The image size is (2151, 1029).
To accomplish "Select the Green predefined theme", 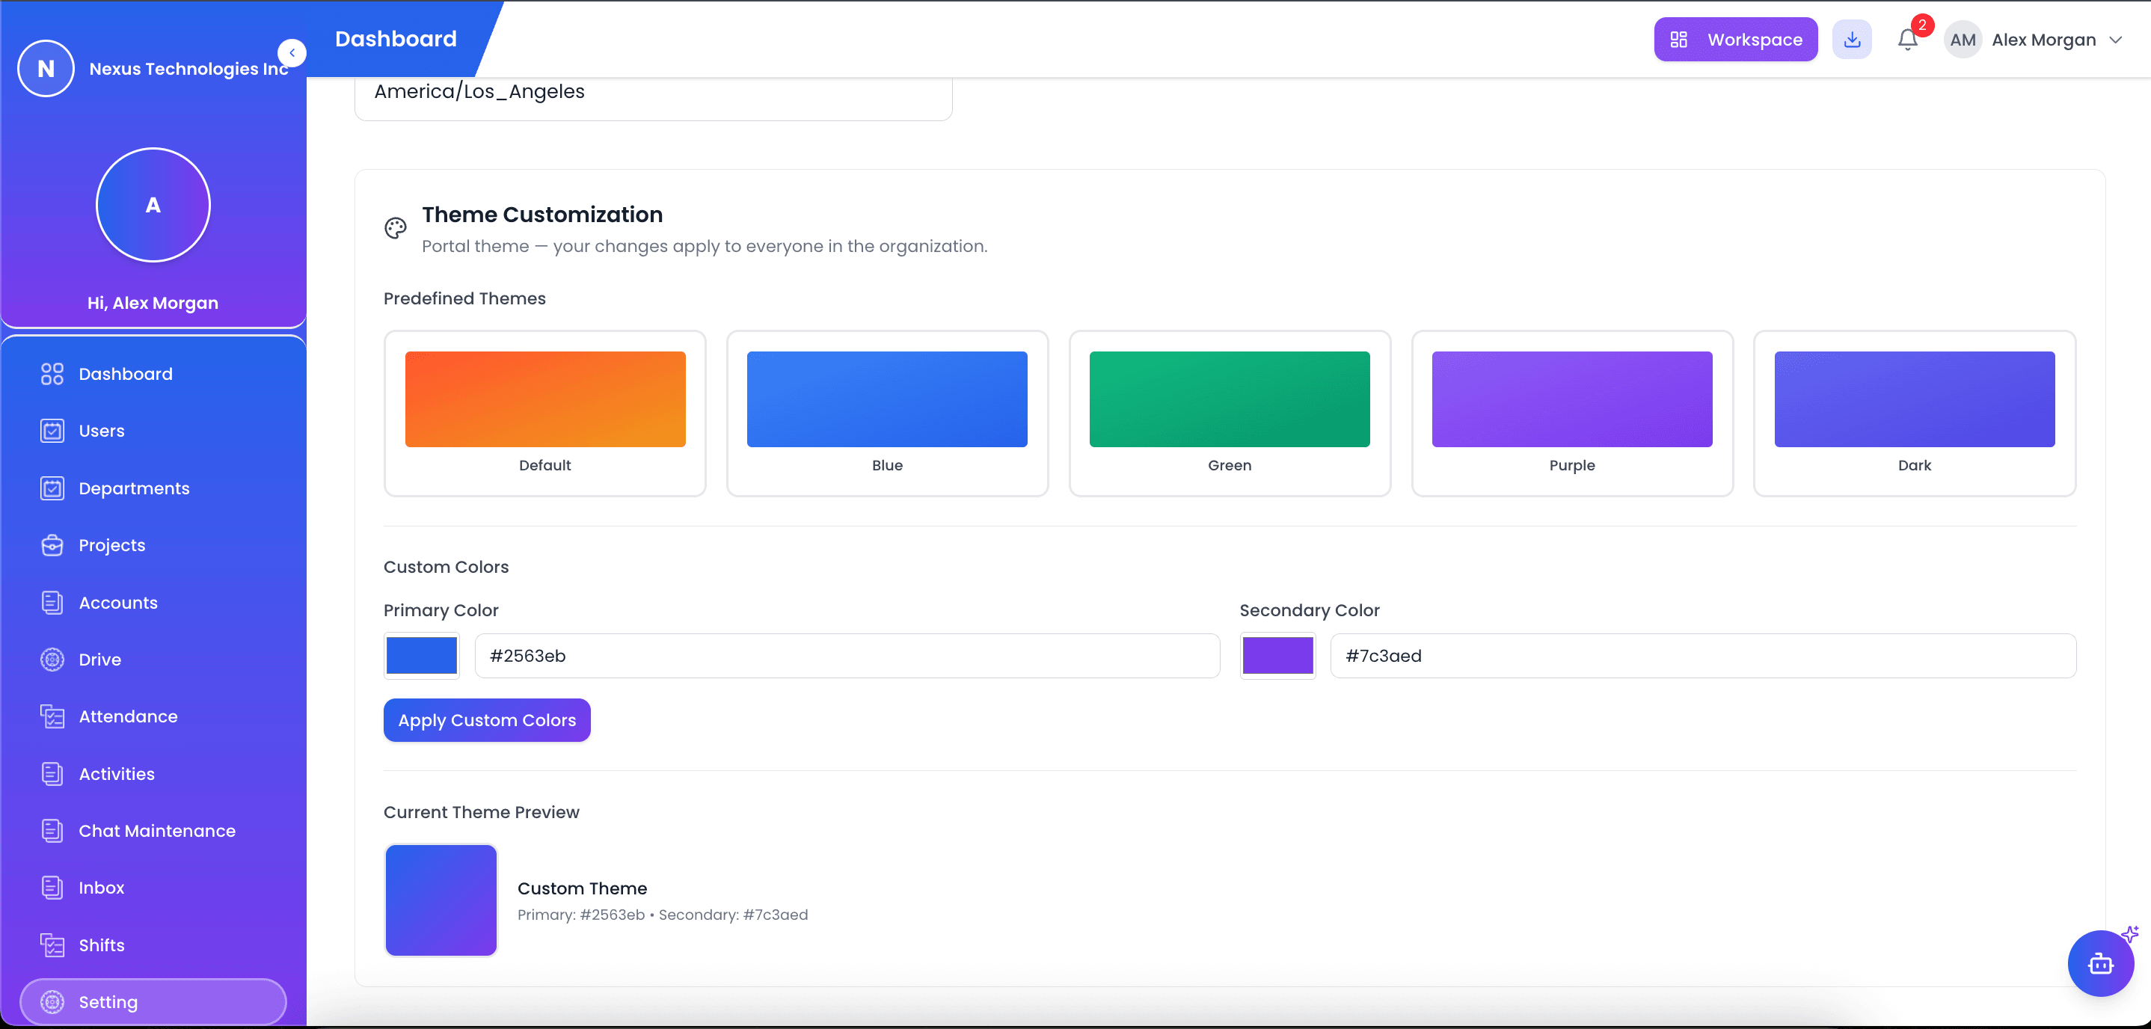I will [x=1229, y=413].
